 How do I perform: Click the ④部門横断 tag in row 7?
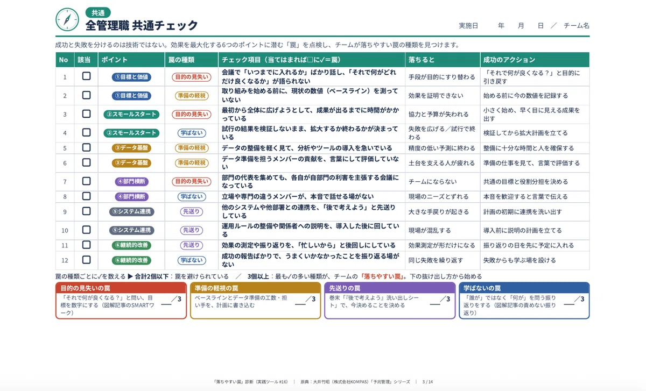click(131, 181)
